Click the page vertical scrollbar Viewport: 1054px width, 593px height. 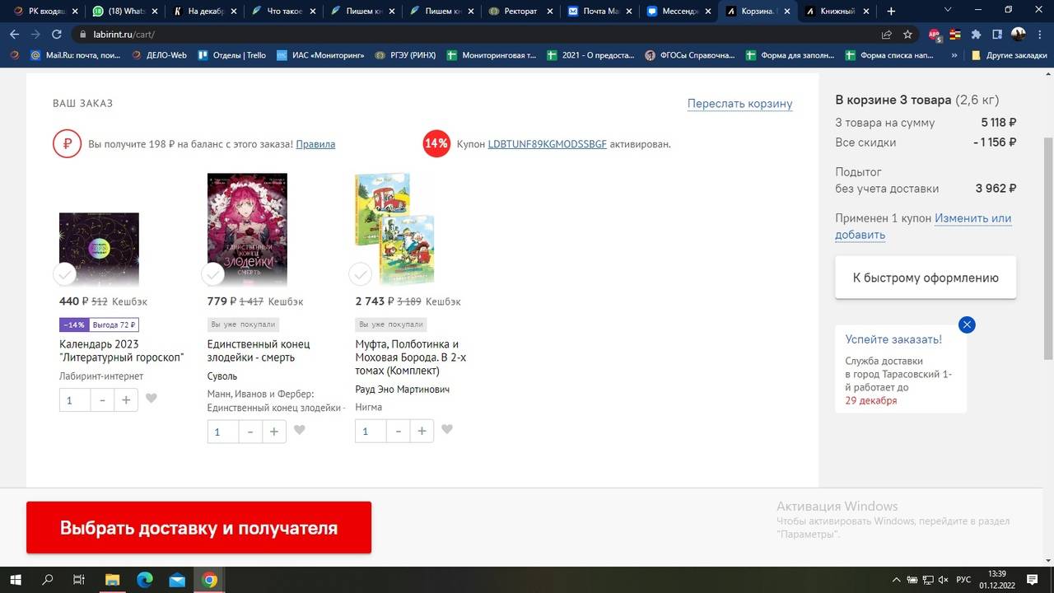click(1048, 247)
